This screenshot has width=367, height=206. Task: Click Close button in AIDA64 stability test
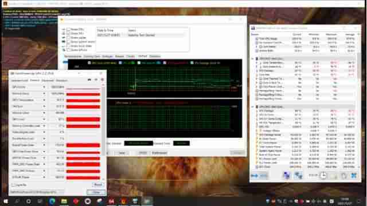click(x=237, y=153)
